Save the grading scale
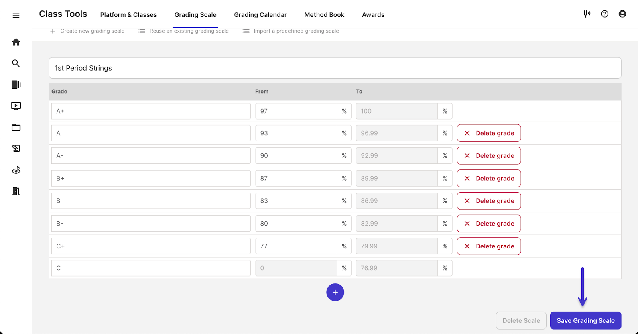 pos(586,320)
